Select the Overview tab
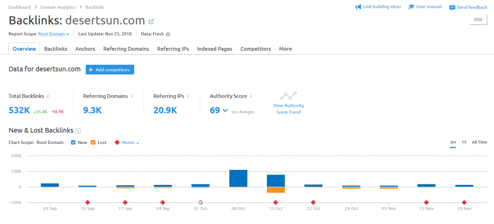The width and height of the screenshot is (494, 224). click(24, 49)
